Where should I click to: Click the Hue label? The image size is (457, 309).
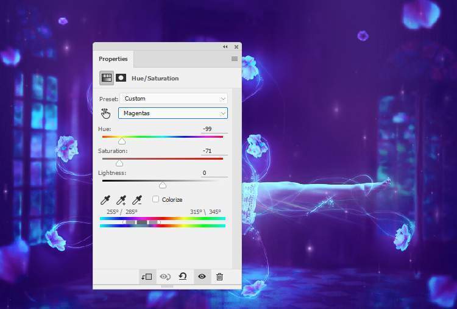point(104,129)
